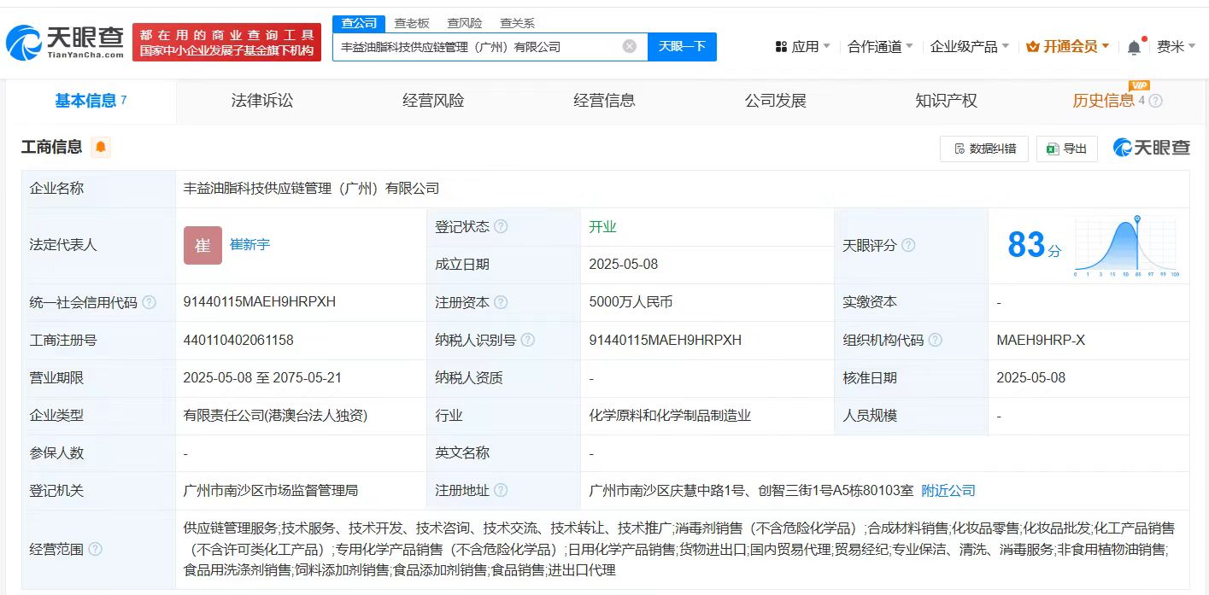Open the 崔新宇 legal representative link
Image resolution: width=1209 pixels, height=595 pixels.
(250, 245)
